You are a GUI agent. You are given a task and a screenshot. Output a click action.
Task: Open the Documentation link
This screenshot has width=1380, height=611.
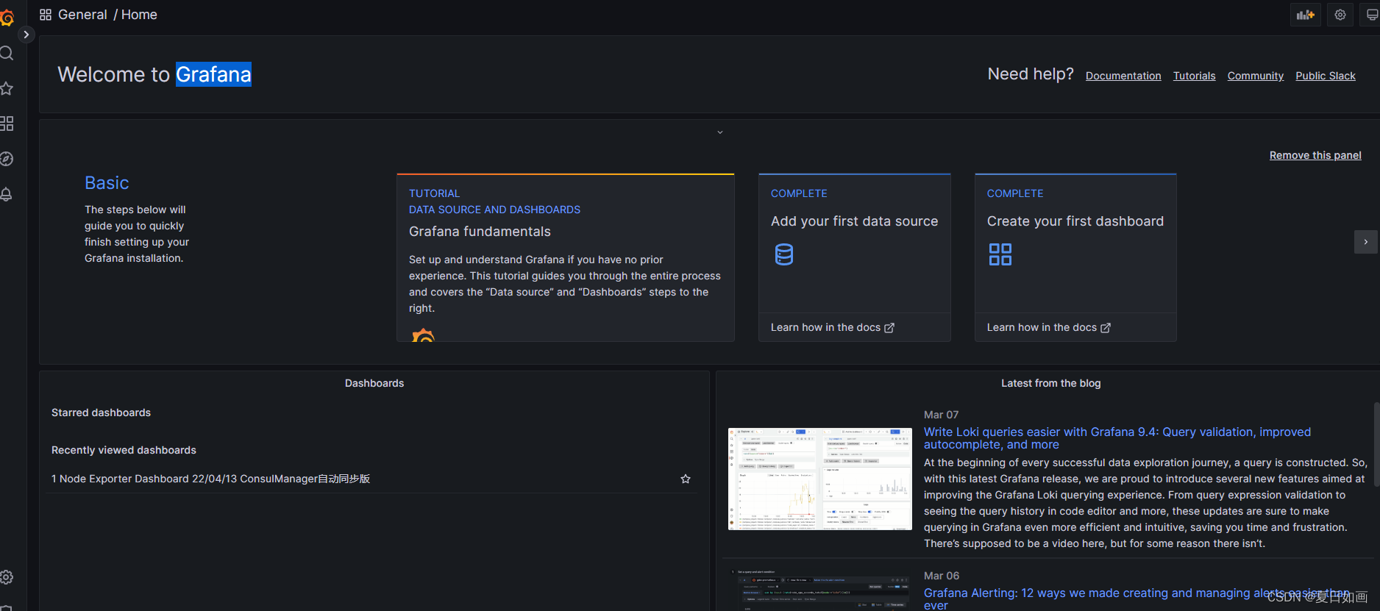click(1123, 76)
